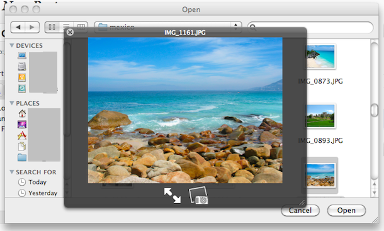This screenshot has height=231, width=384.
Task: Click the IMG_0893.JPG file name
Action: (x=320, y=140)
